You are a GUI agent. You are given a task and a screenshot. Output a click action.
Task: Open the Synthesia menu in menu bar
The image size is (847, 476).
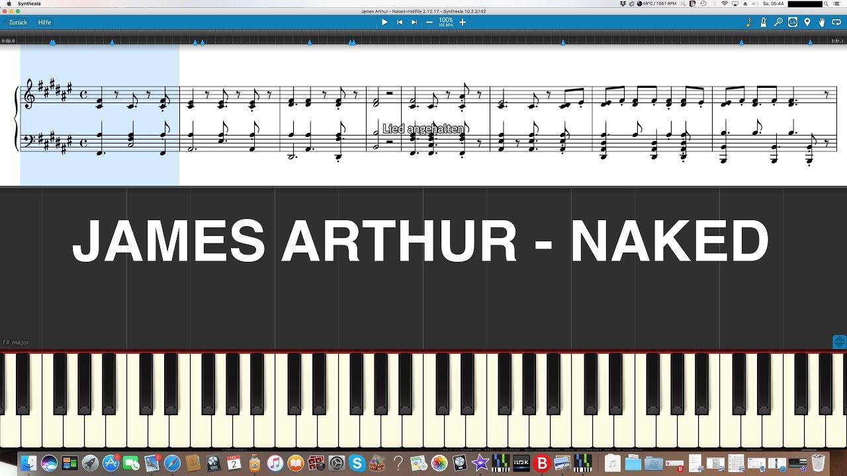click(29, 3)
